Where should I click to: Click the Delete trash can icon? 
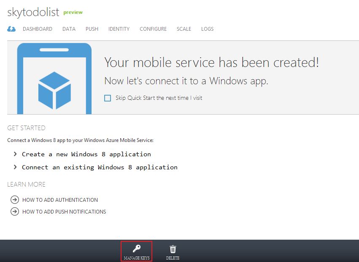173,249
